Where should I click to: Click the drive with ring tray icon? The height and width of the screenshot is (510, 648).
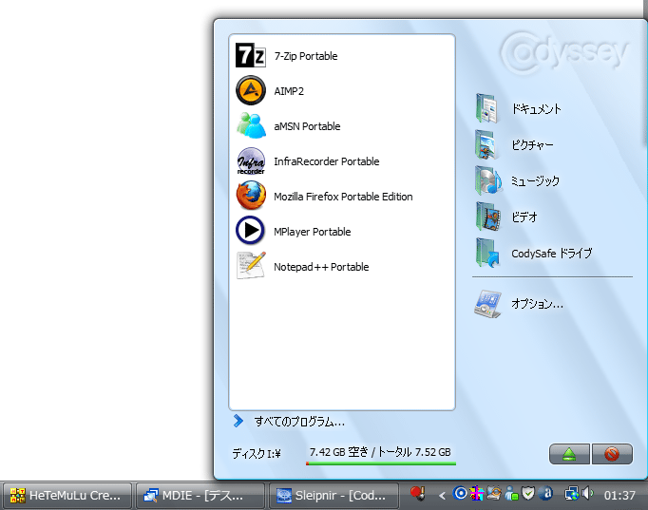click(494, 493)
